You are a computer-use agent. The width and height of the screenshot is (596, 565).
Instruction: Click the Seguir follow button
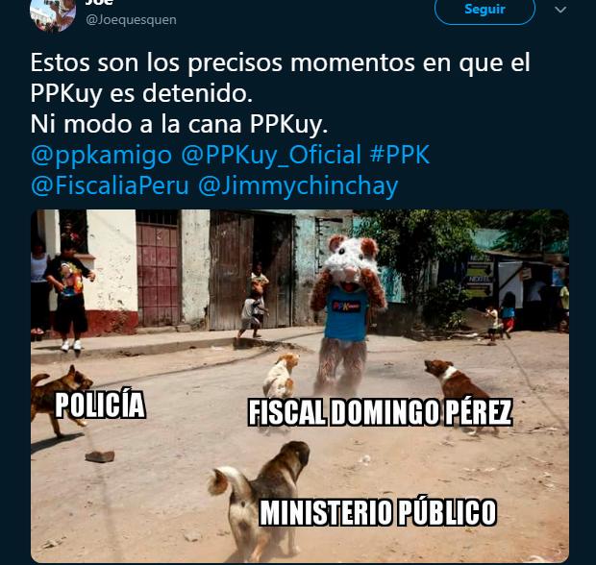(x=484, y=9)
